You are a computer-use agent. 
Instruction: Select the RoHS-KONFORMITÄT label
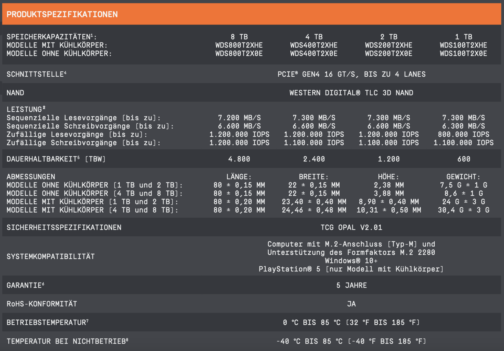(42, 304)
